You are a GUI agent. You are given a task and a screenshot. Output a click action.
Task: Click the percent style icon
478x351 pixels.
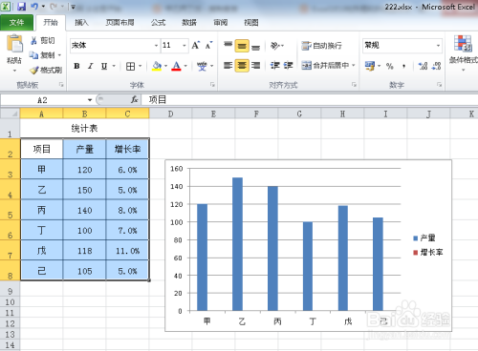389,66
